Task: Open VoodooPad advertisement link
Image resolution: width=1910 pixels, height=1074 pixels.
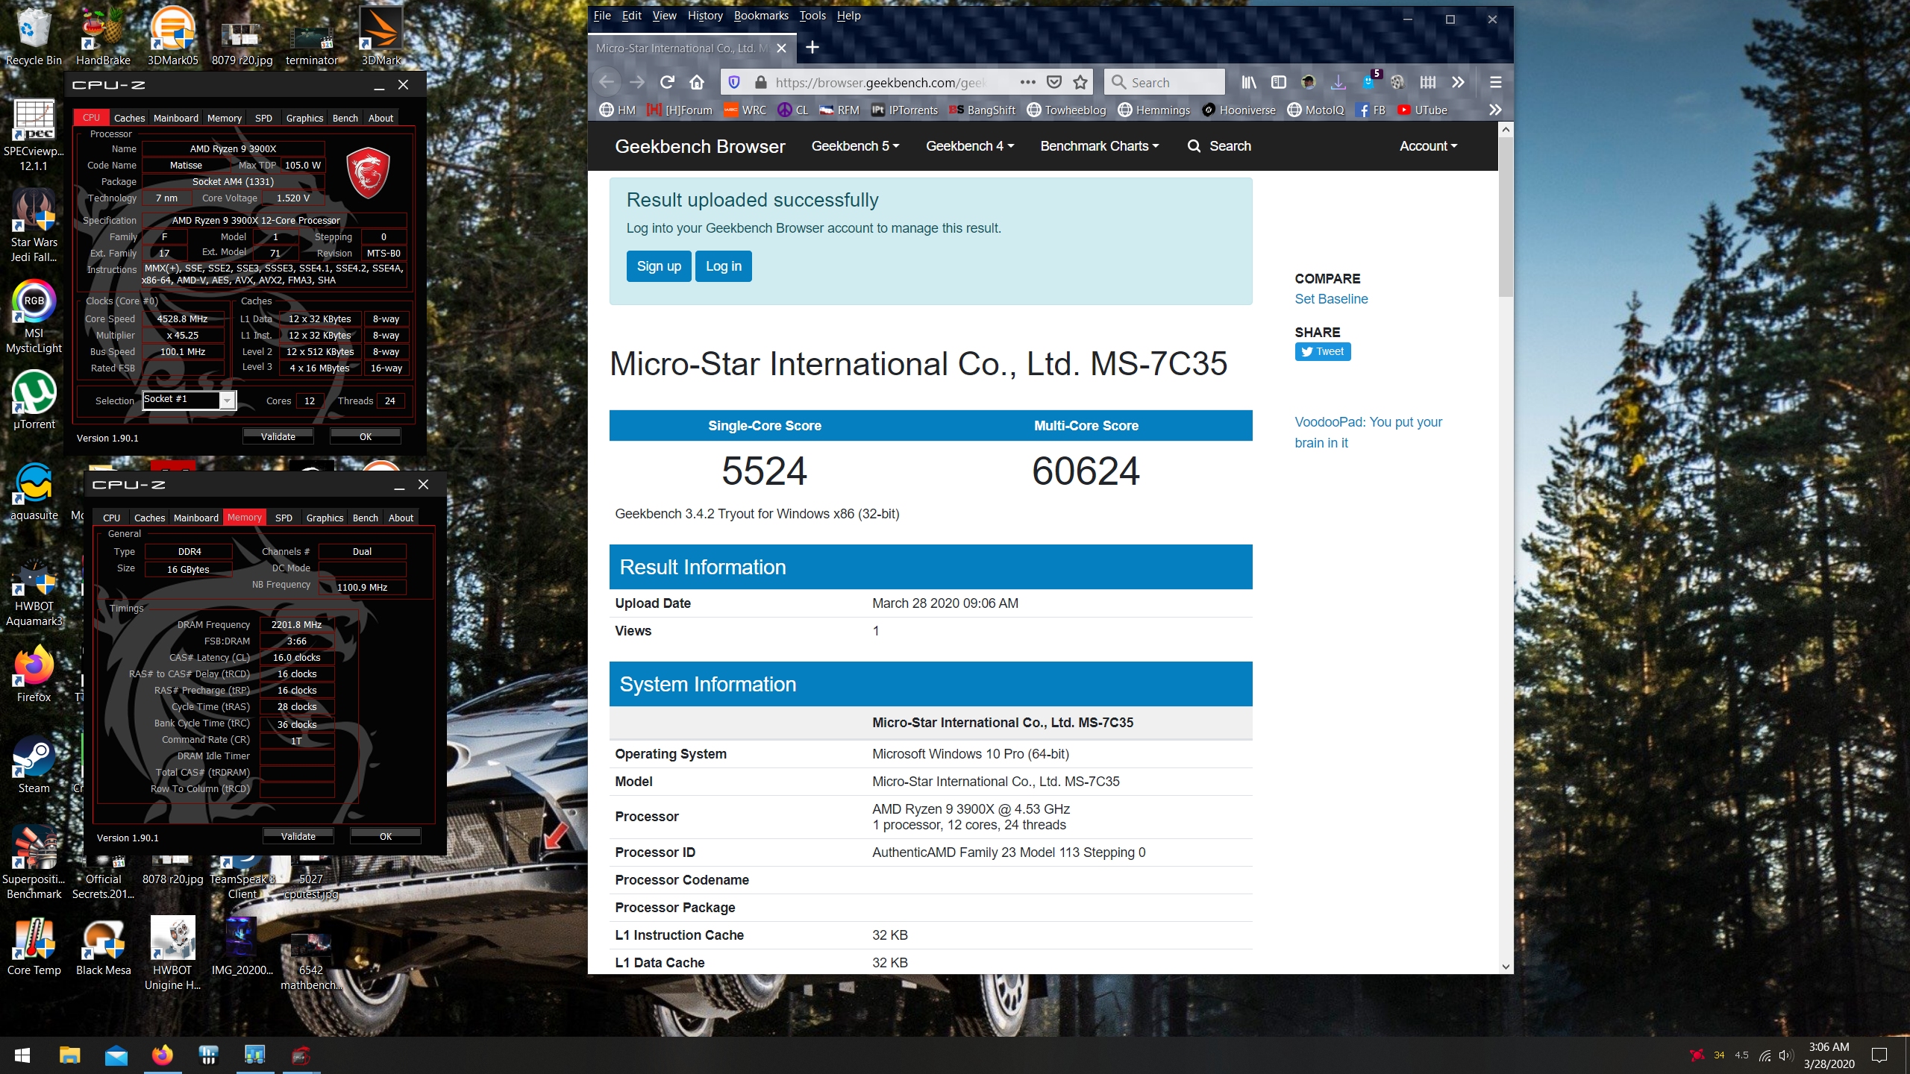Action: (x=1368, y=432)
